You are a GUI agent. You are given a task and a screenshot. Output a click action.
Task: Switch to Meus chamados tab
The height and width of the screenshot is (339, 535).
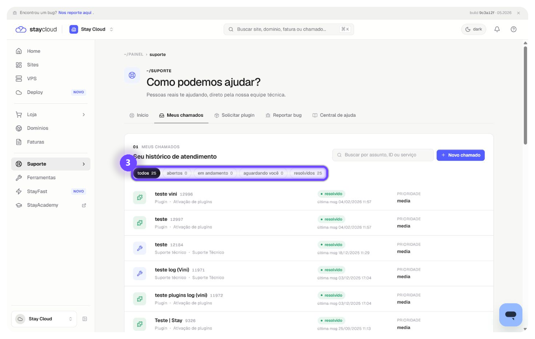click(181, 115)
